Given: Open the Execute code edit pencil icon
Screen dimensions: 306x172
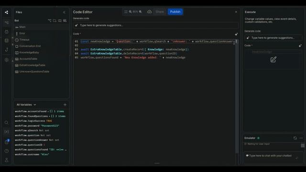Looking at the screenshot, I should [x=273, y=59].
